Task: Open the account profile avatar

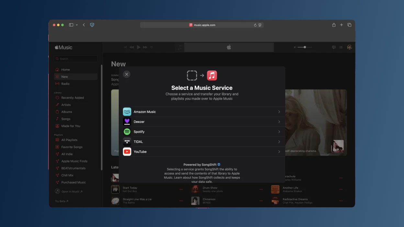Action: click(349, 47)
